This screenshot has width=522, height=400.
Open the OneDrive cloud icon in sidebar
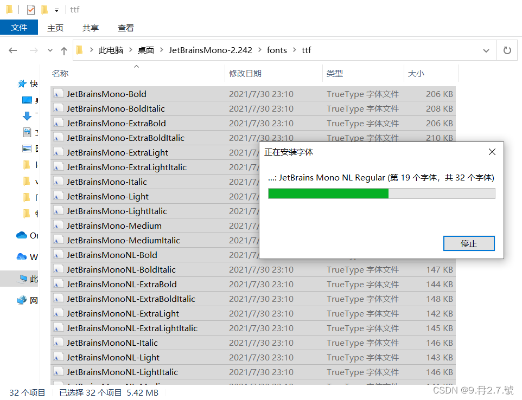coord(22,235)
